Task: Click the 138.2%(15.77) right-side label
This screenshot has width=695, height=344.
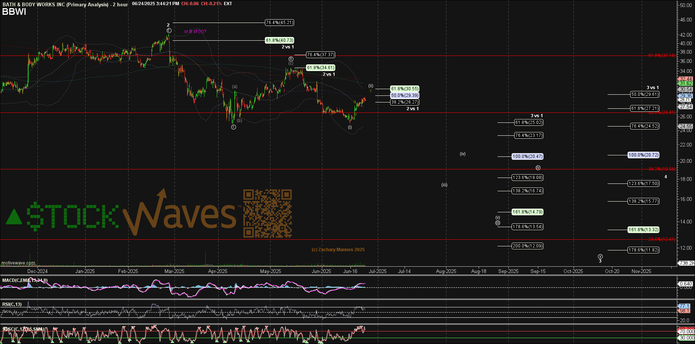Action: pos(644,201)
